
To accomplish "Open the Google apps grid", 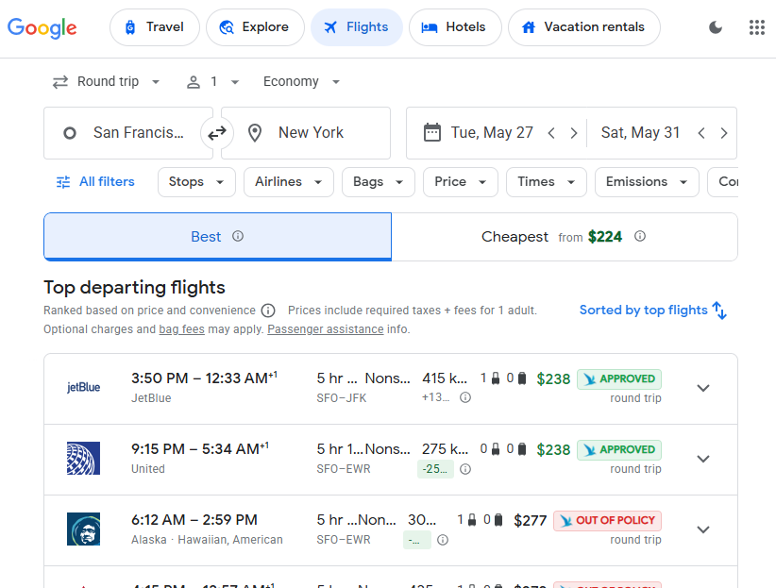I will (x=756, y=27).
